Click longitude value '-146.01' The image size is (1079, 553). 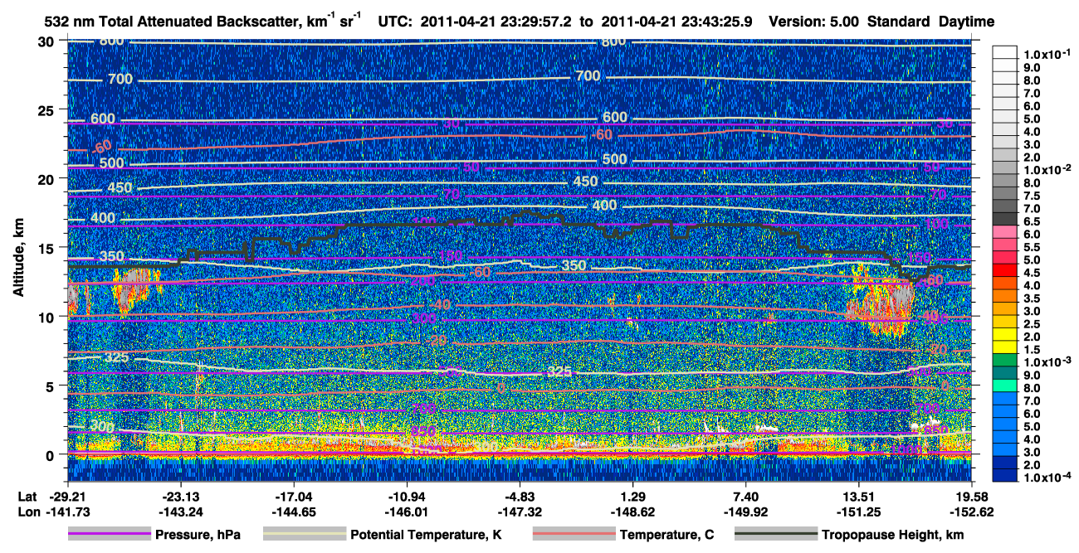point(407,512)
